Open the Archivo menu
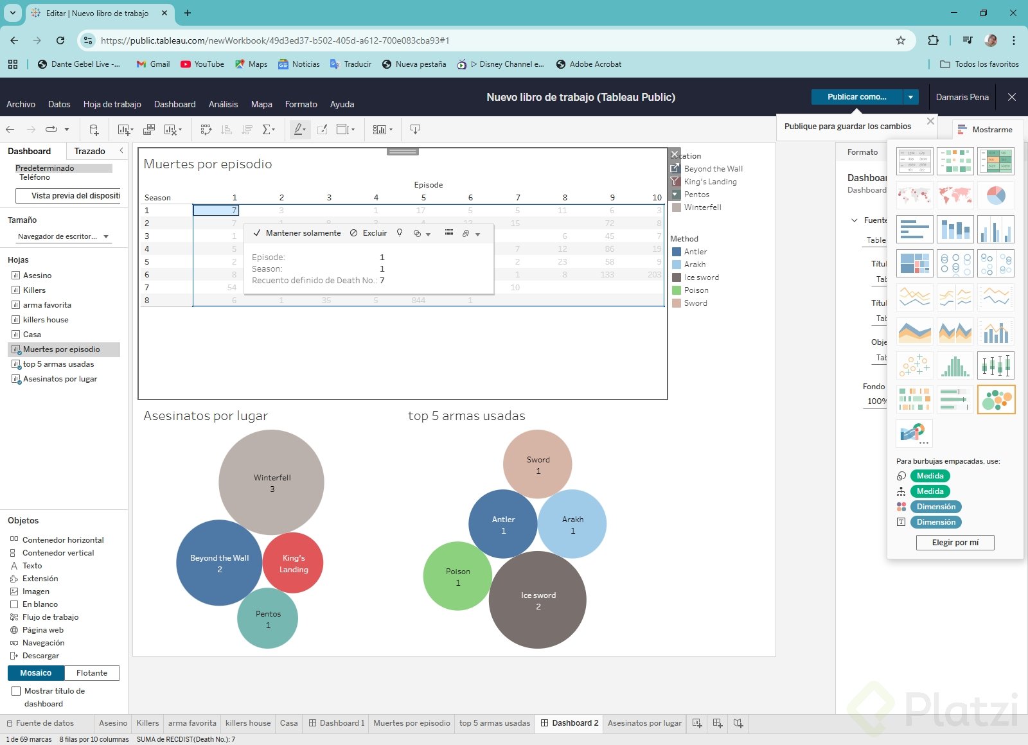This screenshot has height=745, width=1028. [x=21, y=104]
